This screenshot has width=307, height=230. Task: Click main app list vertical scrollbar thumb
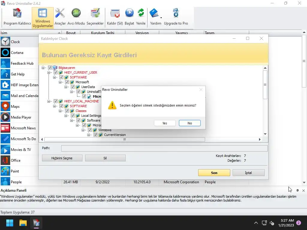point(304,61)
